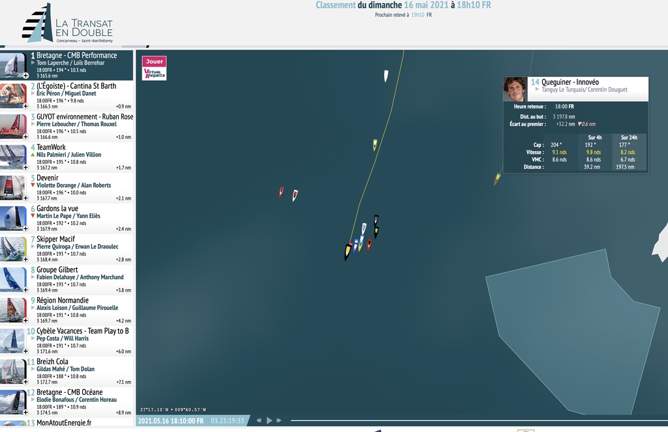Select the red boat marker in the main cluster

coord(369,244)
